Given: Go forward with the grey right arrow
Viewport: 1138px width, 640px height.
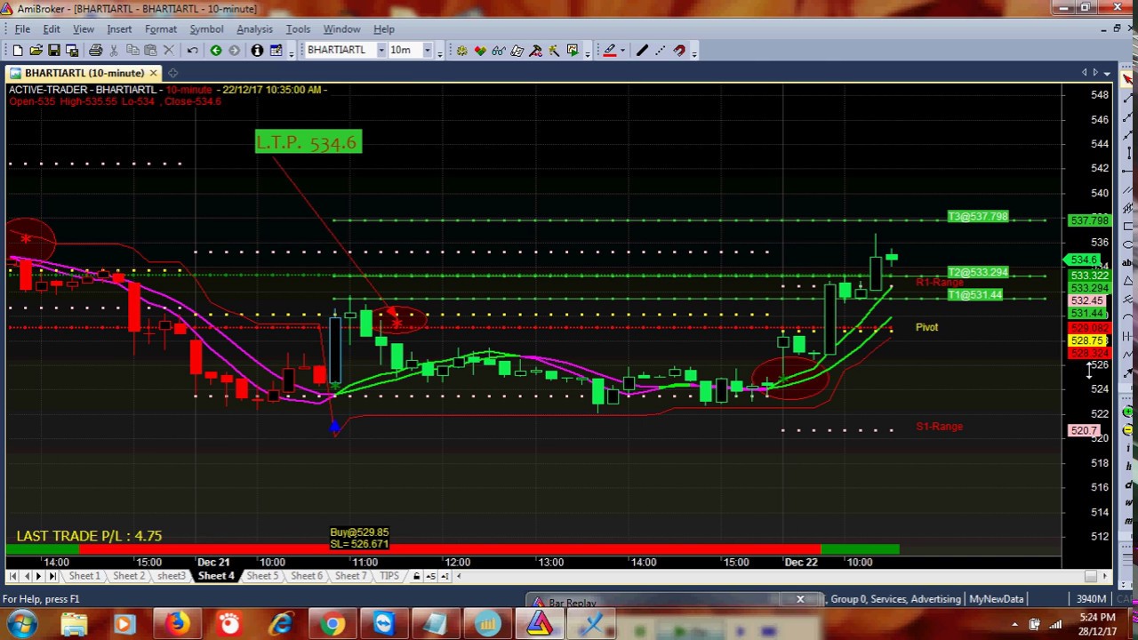Looking at the screenshot, I should pyautogui.click(x=235, y=51).
